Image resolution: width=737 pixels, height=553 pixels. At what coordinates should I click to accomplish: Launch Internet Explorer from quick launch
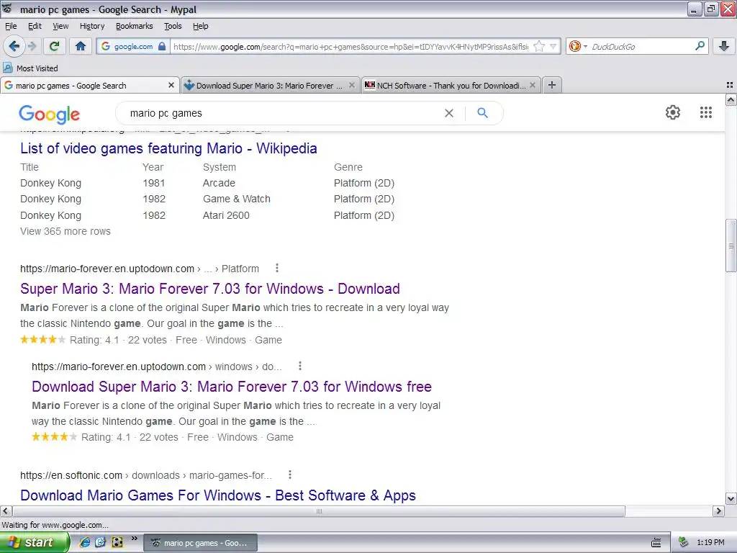(85, 542)
